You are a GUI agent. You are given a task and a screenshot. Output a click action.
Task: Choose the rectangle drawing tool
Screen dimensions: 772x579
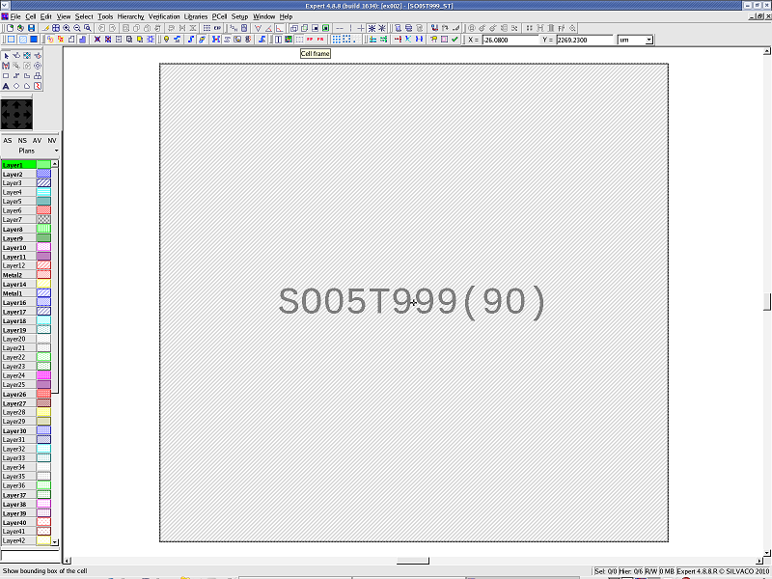[x=6, y=75]
